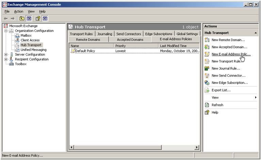
Task: Click the horizontal scrollbar right arrow
Action: (x=197, y=147)
